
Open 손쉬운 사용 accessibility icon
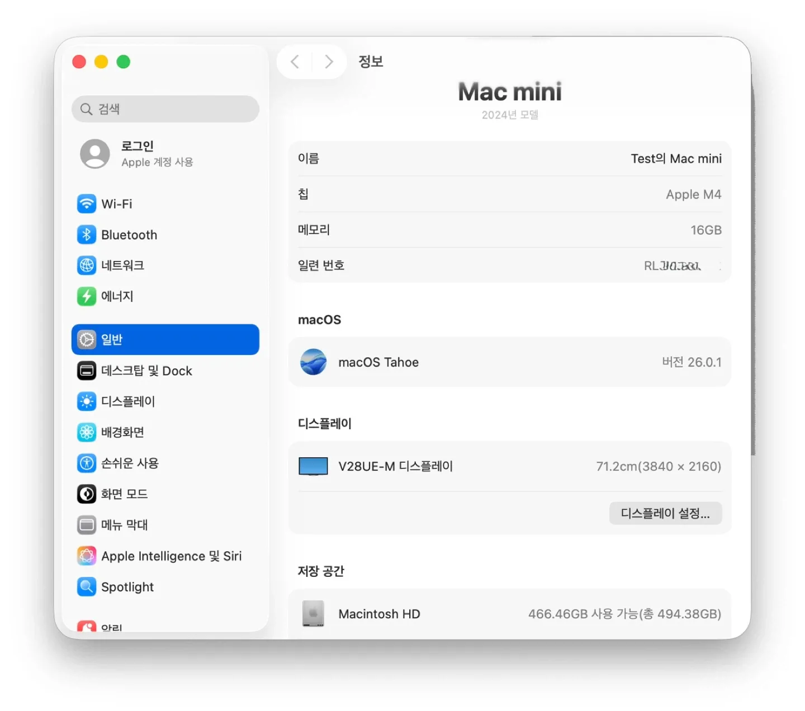[x=87, y=463]
